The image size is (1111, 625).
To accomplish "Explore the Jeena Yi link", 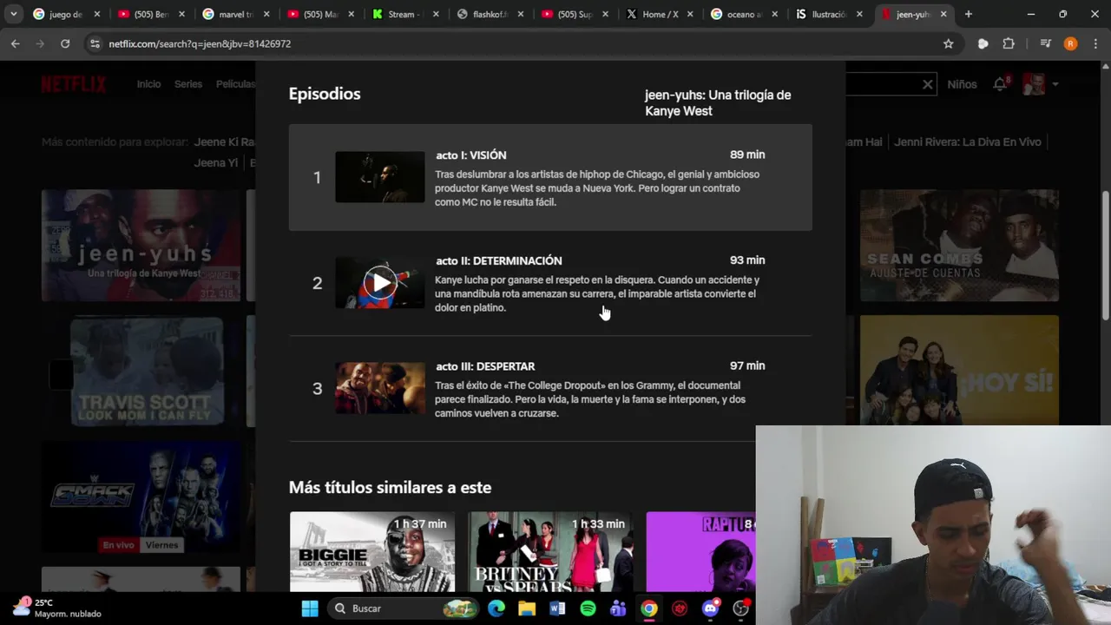I will 215,162.
